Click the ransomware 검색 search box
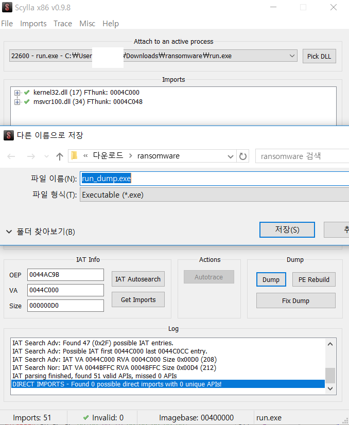The width and height of the screenshot is (349, 425). pos(302,156)
